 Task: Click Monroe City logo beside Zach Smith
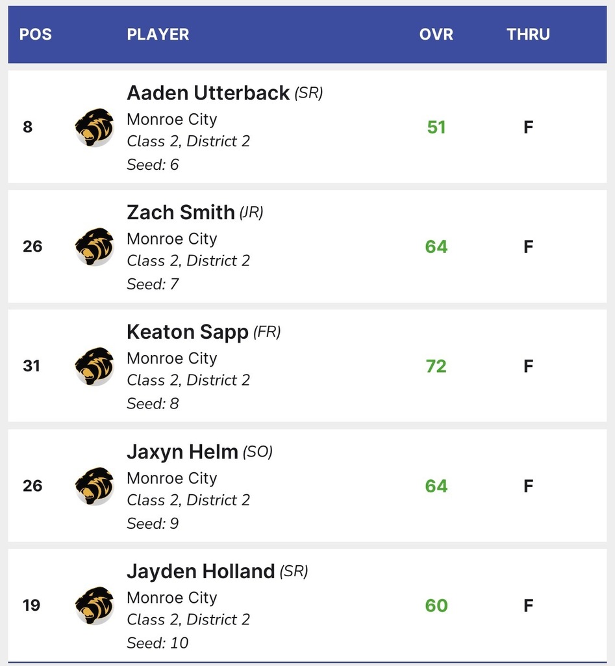click(x=94, y=246)
